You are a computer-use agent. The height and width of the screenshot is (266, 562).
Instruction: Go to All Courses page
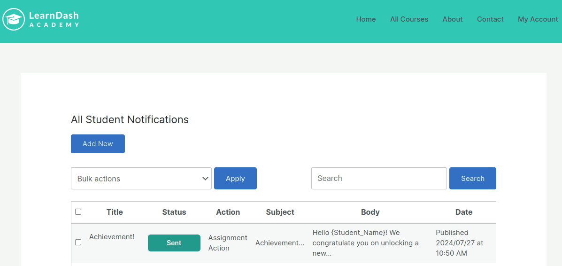click(x=409, y=19)
